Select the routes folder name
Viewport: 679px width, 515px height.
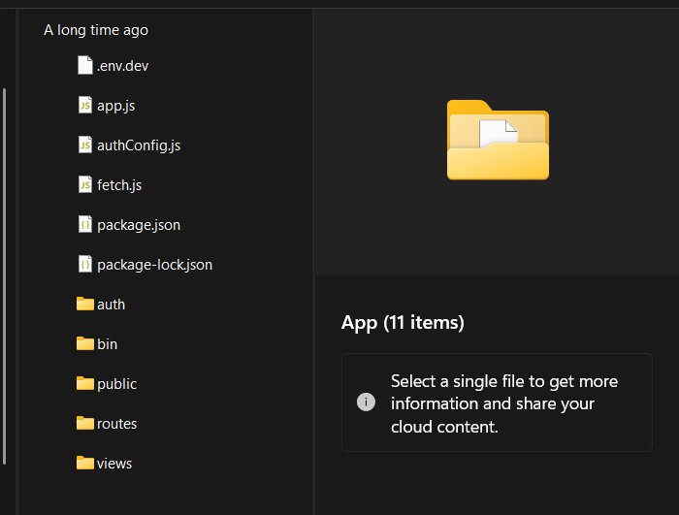pyautogui.click(x=117, y=424)
